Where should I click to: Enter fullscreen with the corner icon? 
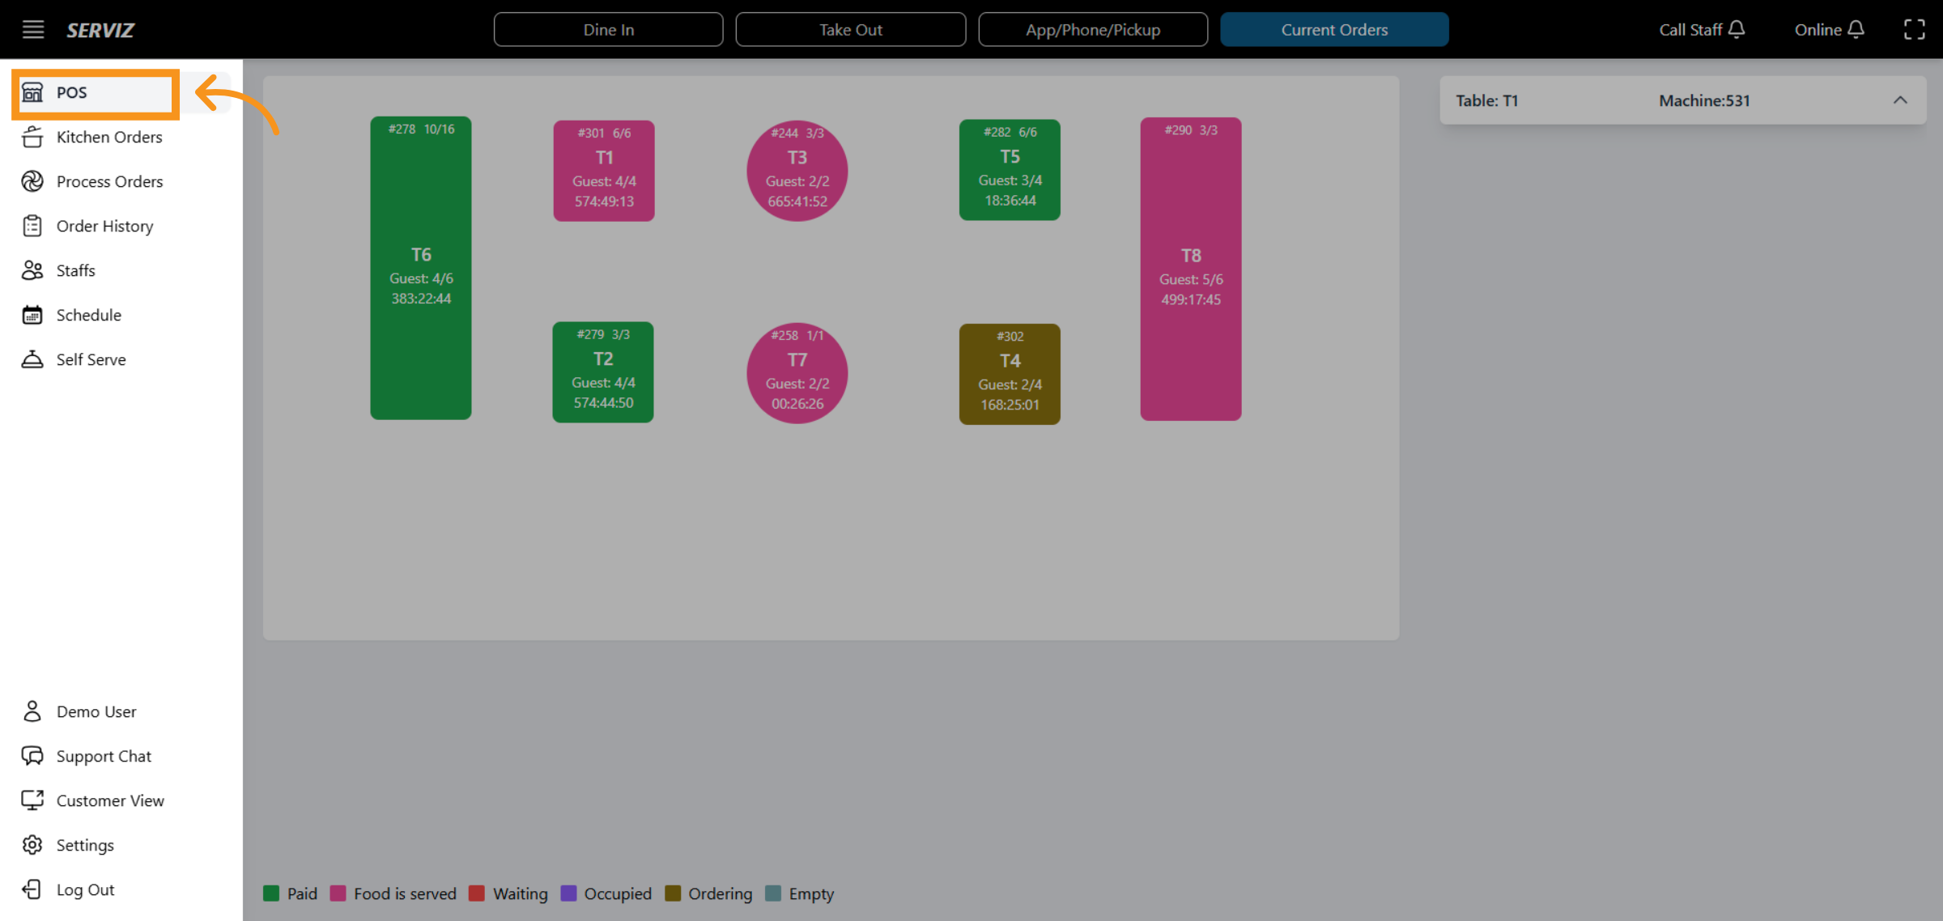(1914, 30)
